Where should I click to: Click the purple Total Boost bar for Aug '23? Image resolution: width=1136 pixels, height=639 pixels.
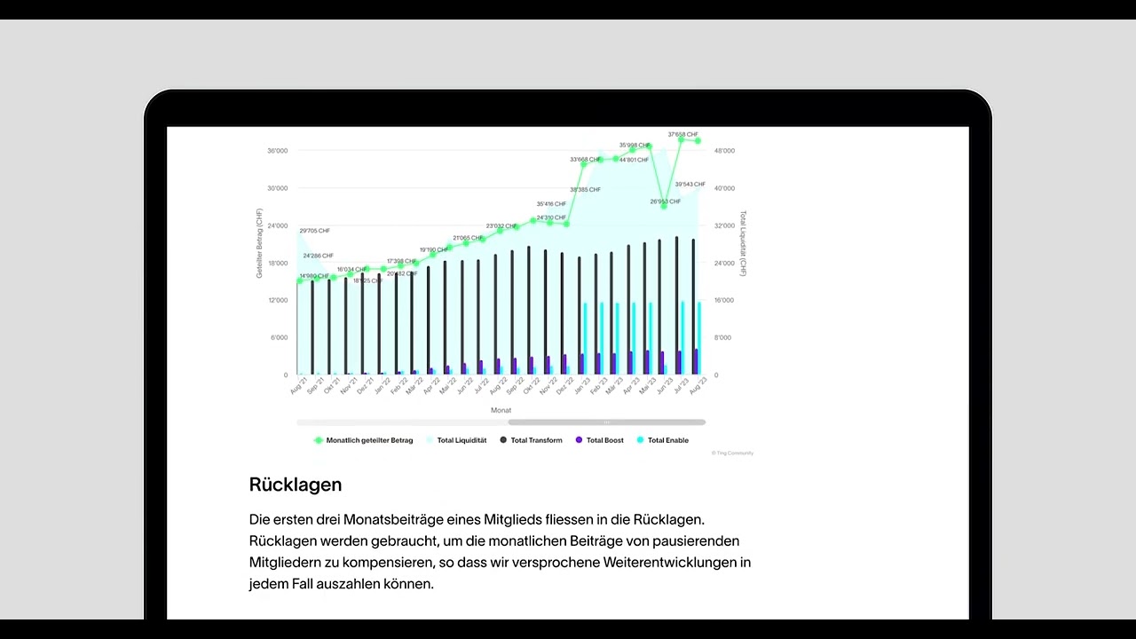click(x=696, y=362)
